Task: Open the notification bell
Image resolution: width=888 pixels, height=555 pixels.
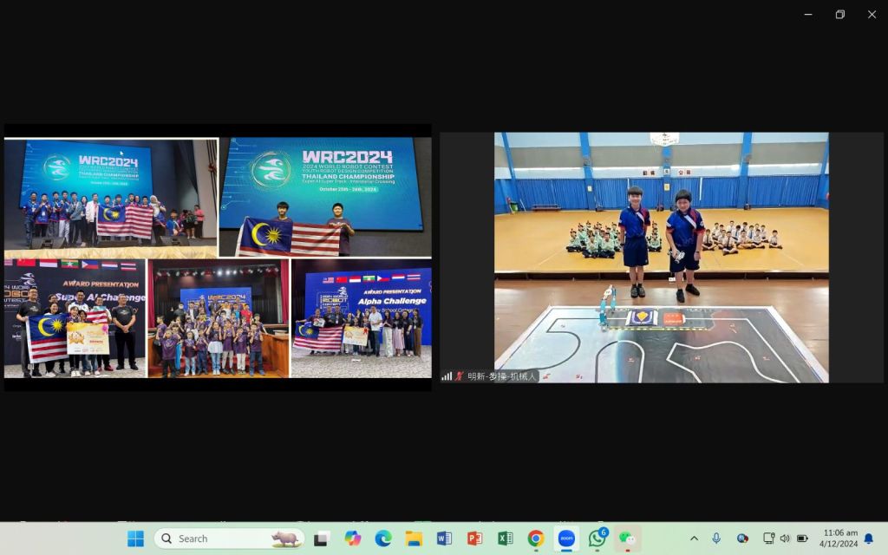Action: [868, 539]
